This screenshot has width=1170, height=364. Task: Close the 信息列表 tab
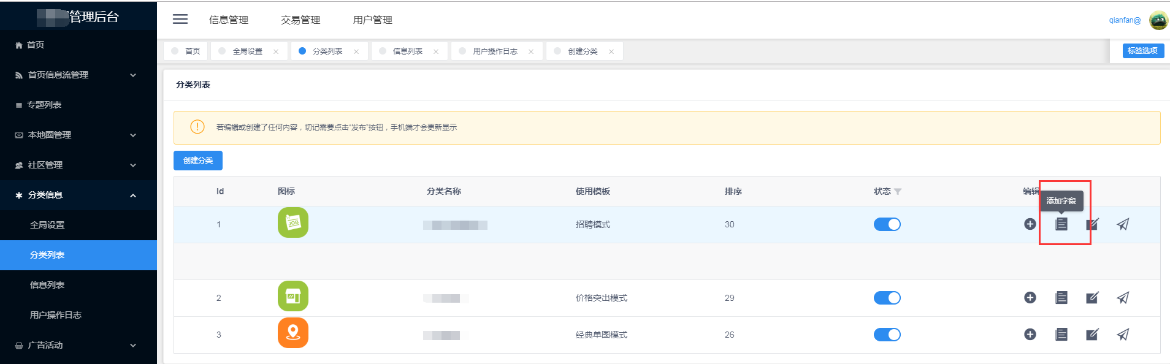point(436,51)
